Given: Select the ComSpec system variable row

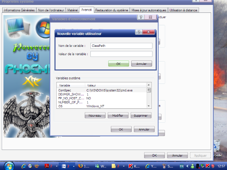Looking at the screenshot, I should pyautogui.click(x=102, y=90).
